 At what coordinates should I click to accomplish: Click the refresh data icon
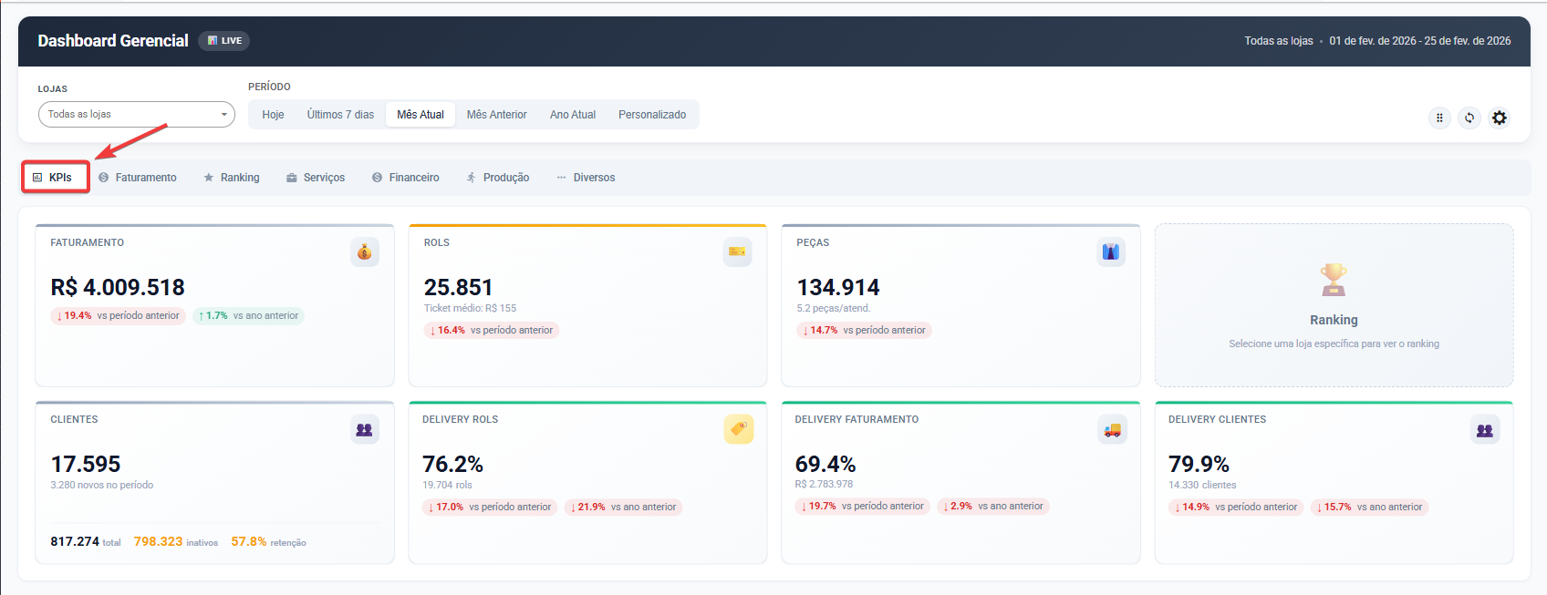(1469, 118)
